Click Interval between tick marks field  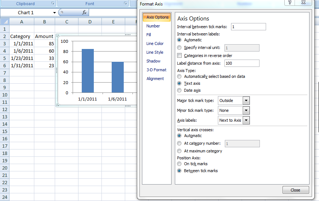point(249,27)
